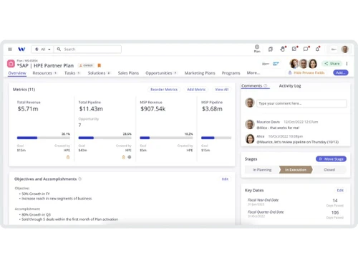
Task: Open the documents icon in top bar
Action: tap(270, 49)
